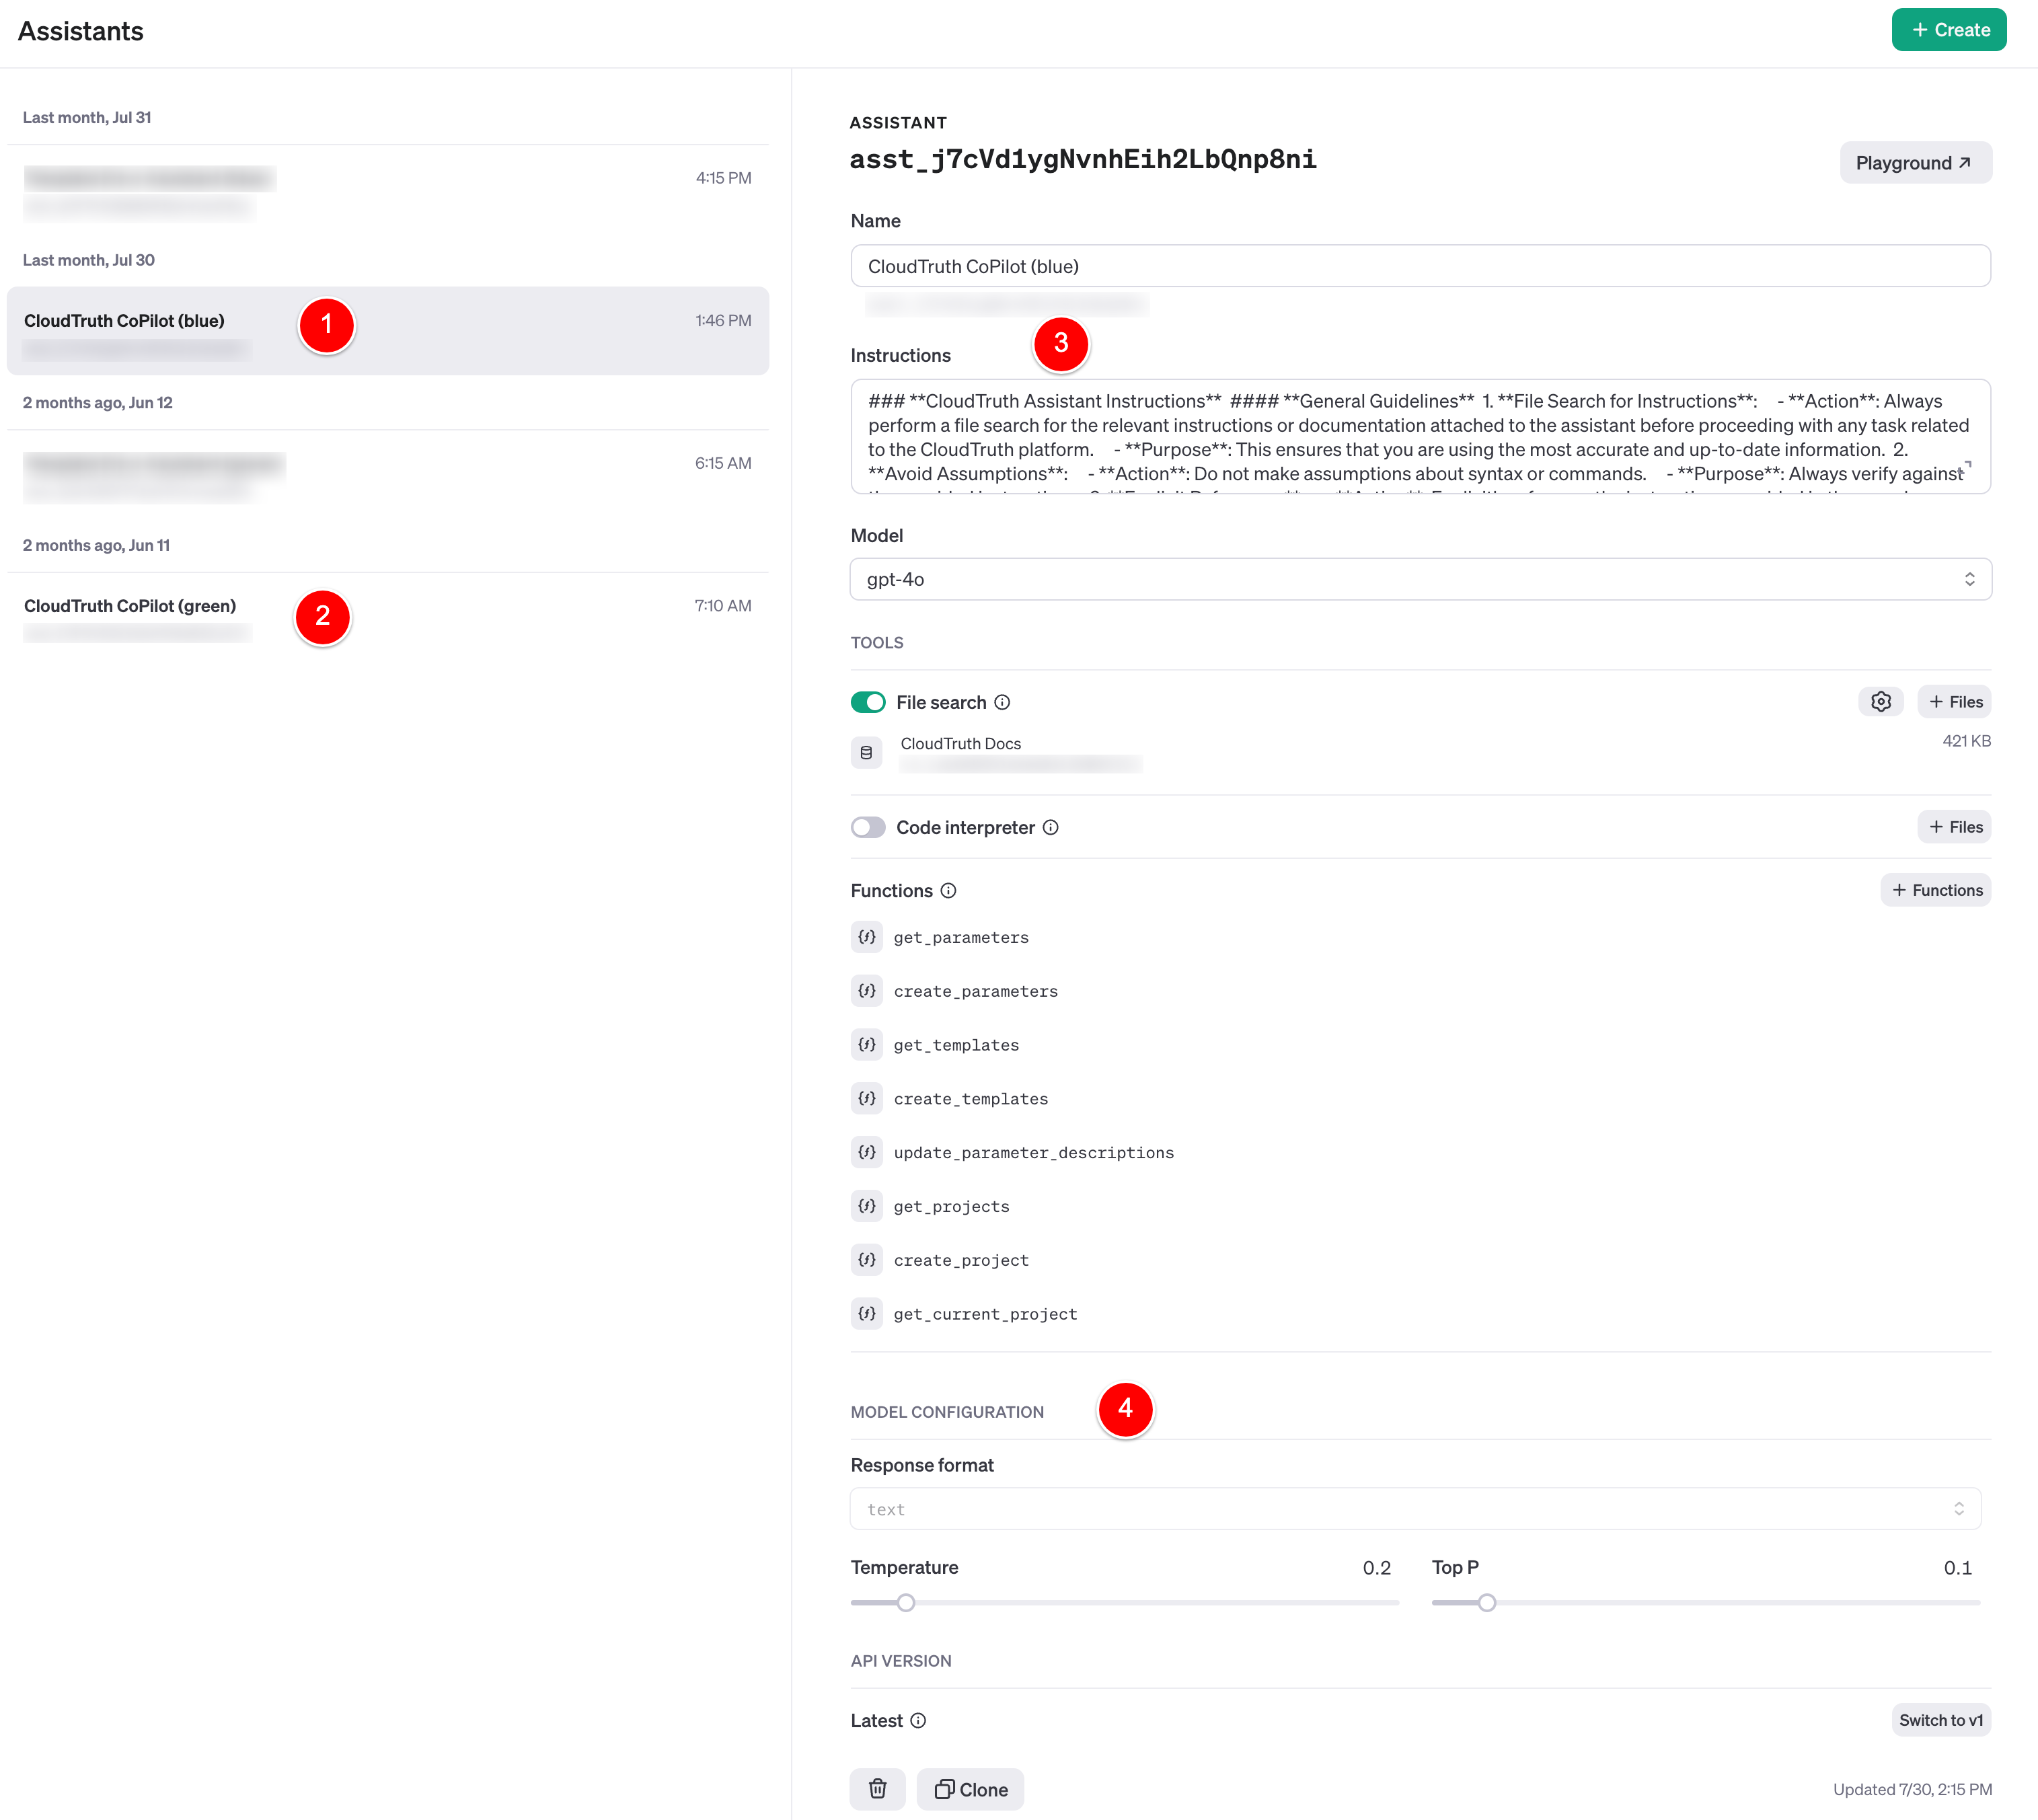
Task: Open CloudTruth Docs vector store icon
Action: (866, 753)
